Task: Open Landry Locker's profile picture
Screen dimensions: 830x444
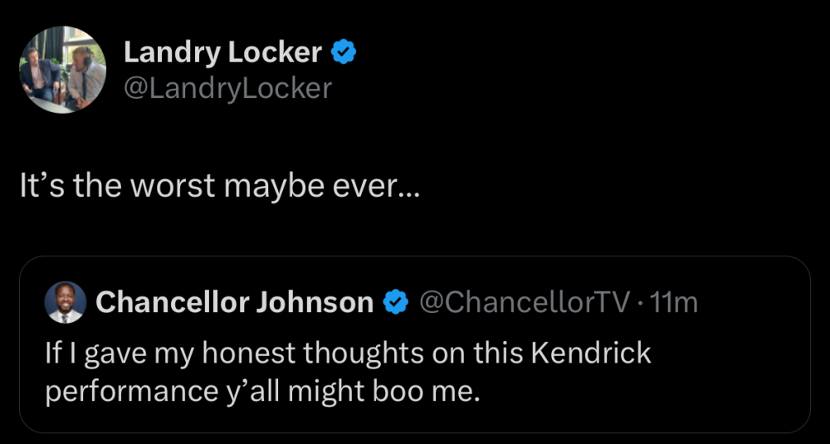Action: point(64,69)
